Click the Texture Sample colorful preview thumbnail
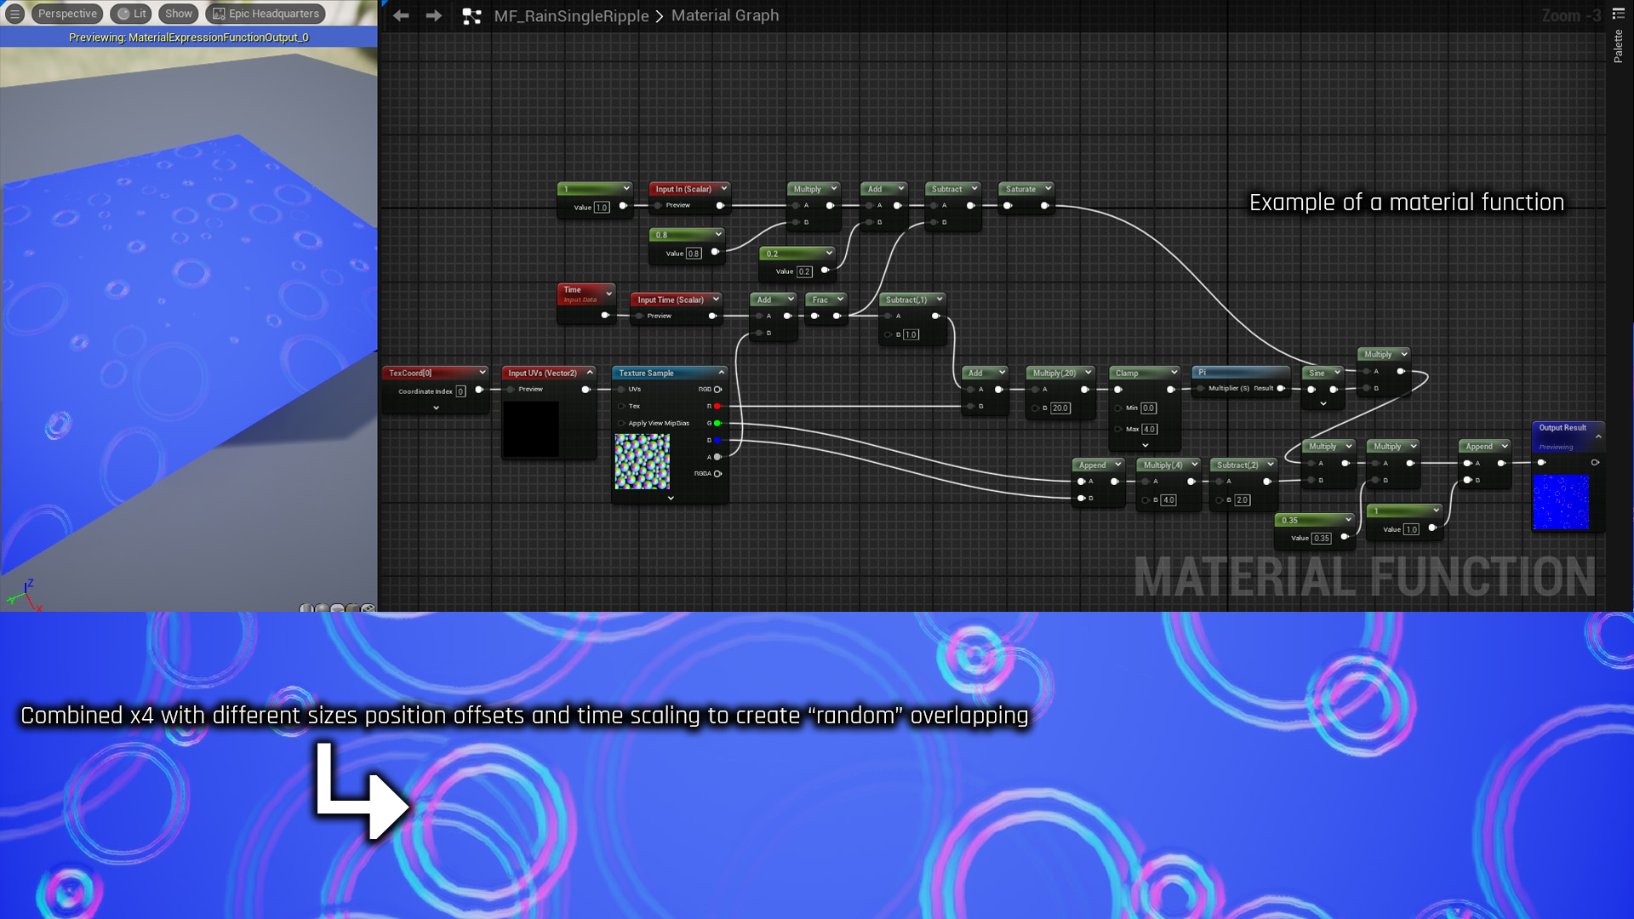 point(643,461)
